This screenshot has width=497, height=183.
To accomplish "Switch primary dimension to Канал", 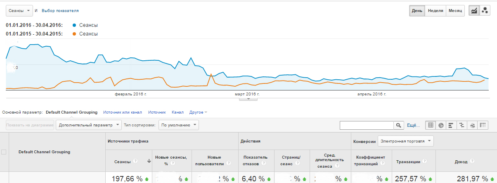I will (177, 112).
